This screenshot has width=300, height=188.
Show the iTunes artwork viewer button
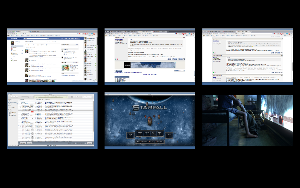[x=18, y=146]
